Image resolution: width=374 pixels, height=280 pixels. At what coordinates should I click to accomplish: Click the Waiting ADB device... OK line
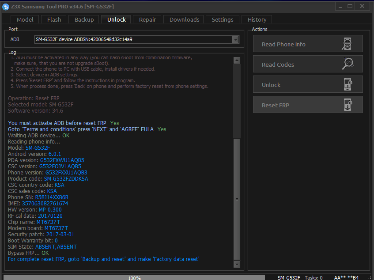(39, 136)
